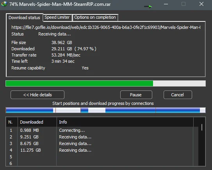Minimize the download window
Image resolution: width=212 pixels, height=170 pixels.
point(166,4)
